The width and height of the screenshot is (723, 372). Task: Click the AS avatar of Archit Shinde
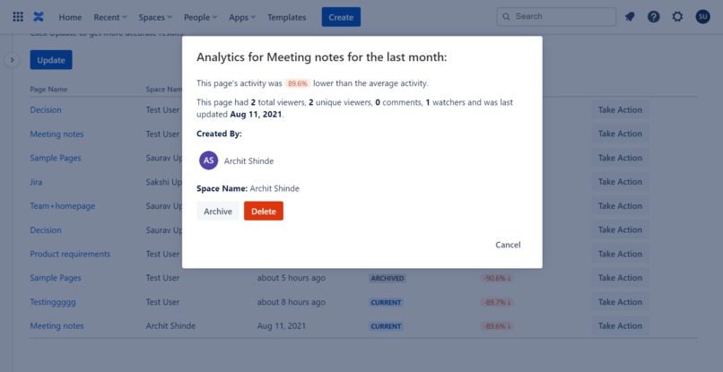[208, 160]
